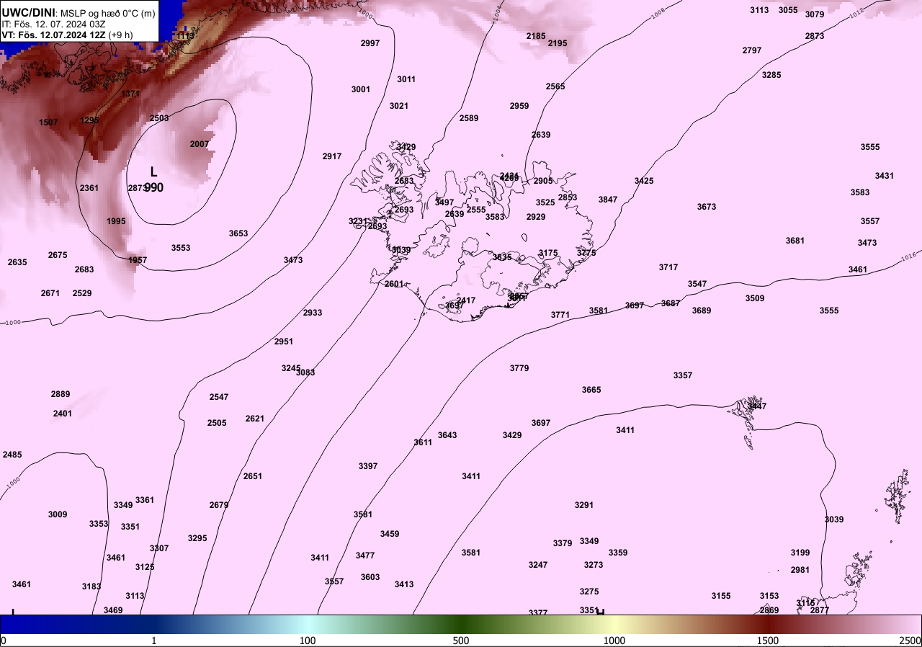Click the height value 3779
This screenshot has width=922, height=647.
[519, 368]
